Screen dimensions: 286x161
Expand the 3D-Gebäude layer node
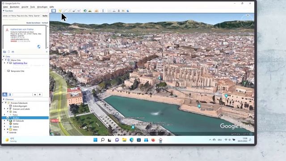tap(4, 121)
